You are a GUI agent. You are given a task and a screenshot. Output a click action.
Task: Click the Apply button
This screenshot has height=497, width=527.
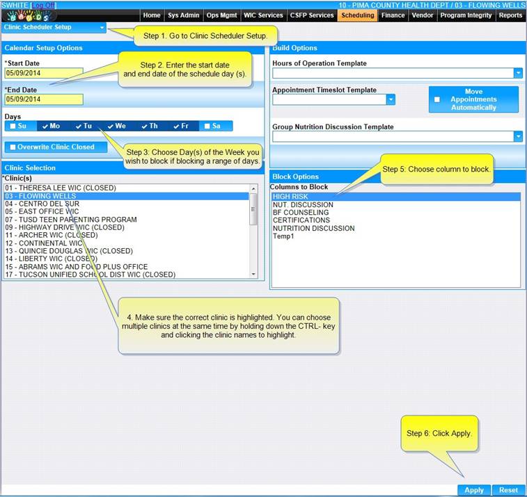point(474,490)
